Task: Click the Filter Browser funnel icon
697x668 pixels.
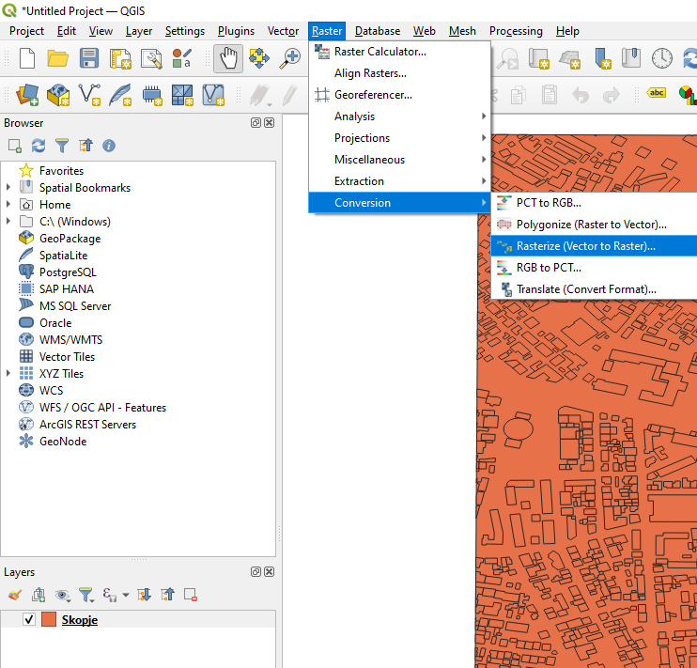Action: [62, 146]
